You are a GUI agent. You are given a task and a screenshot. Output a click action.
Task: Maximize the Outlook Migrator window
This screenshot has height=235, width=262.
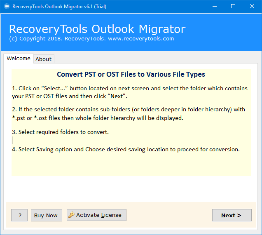coord(233,7)
